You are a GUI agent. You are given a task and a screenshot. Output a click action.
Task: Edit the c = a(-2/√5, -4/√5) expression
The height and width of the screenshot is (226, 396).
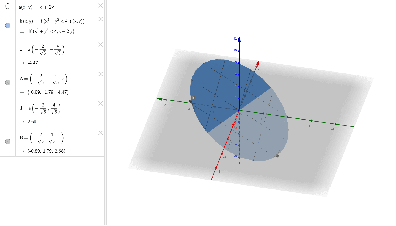pos(42,50)
